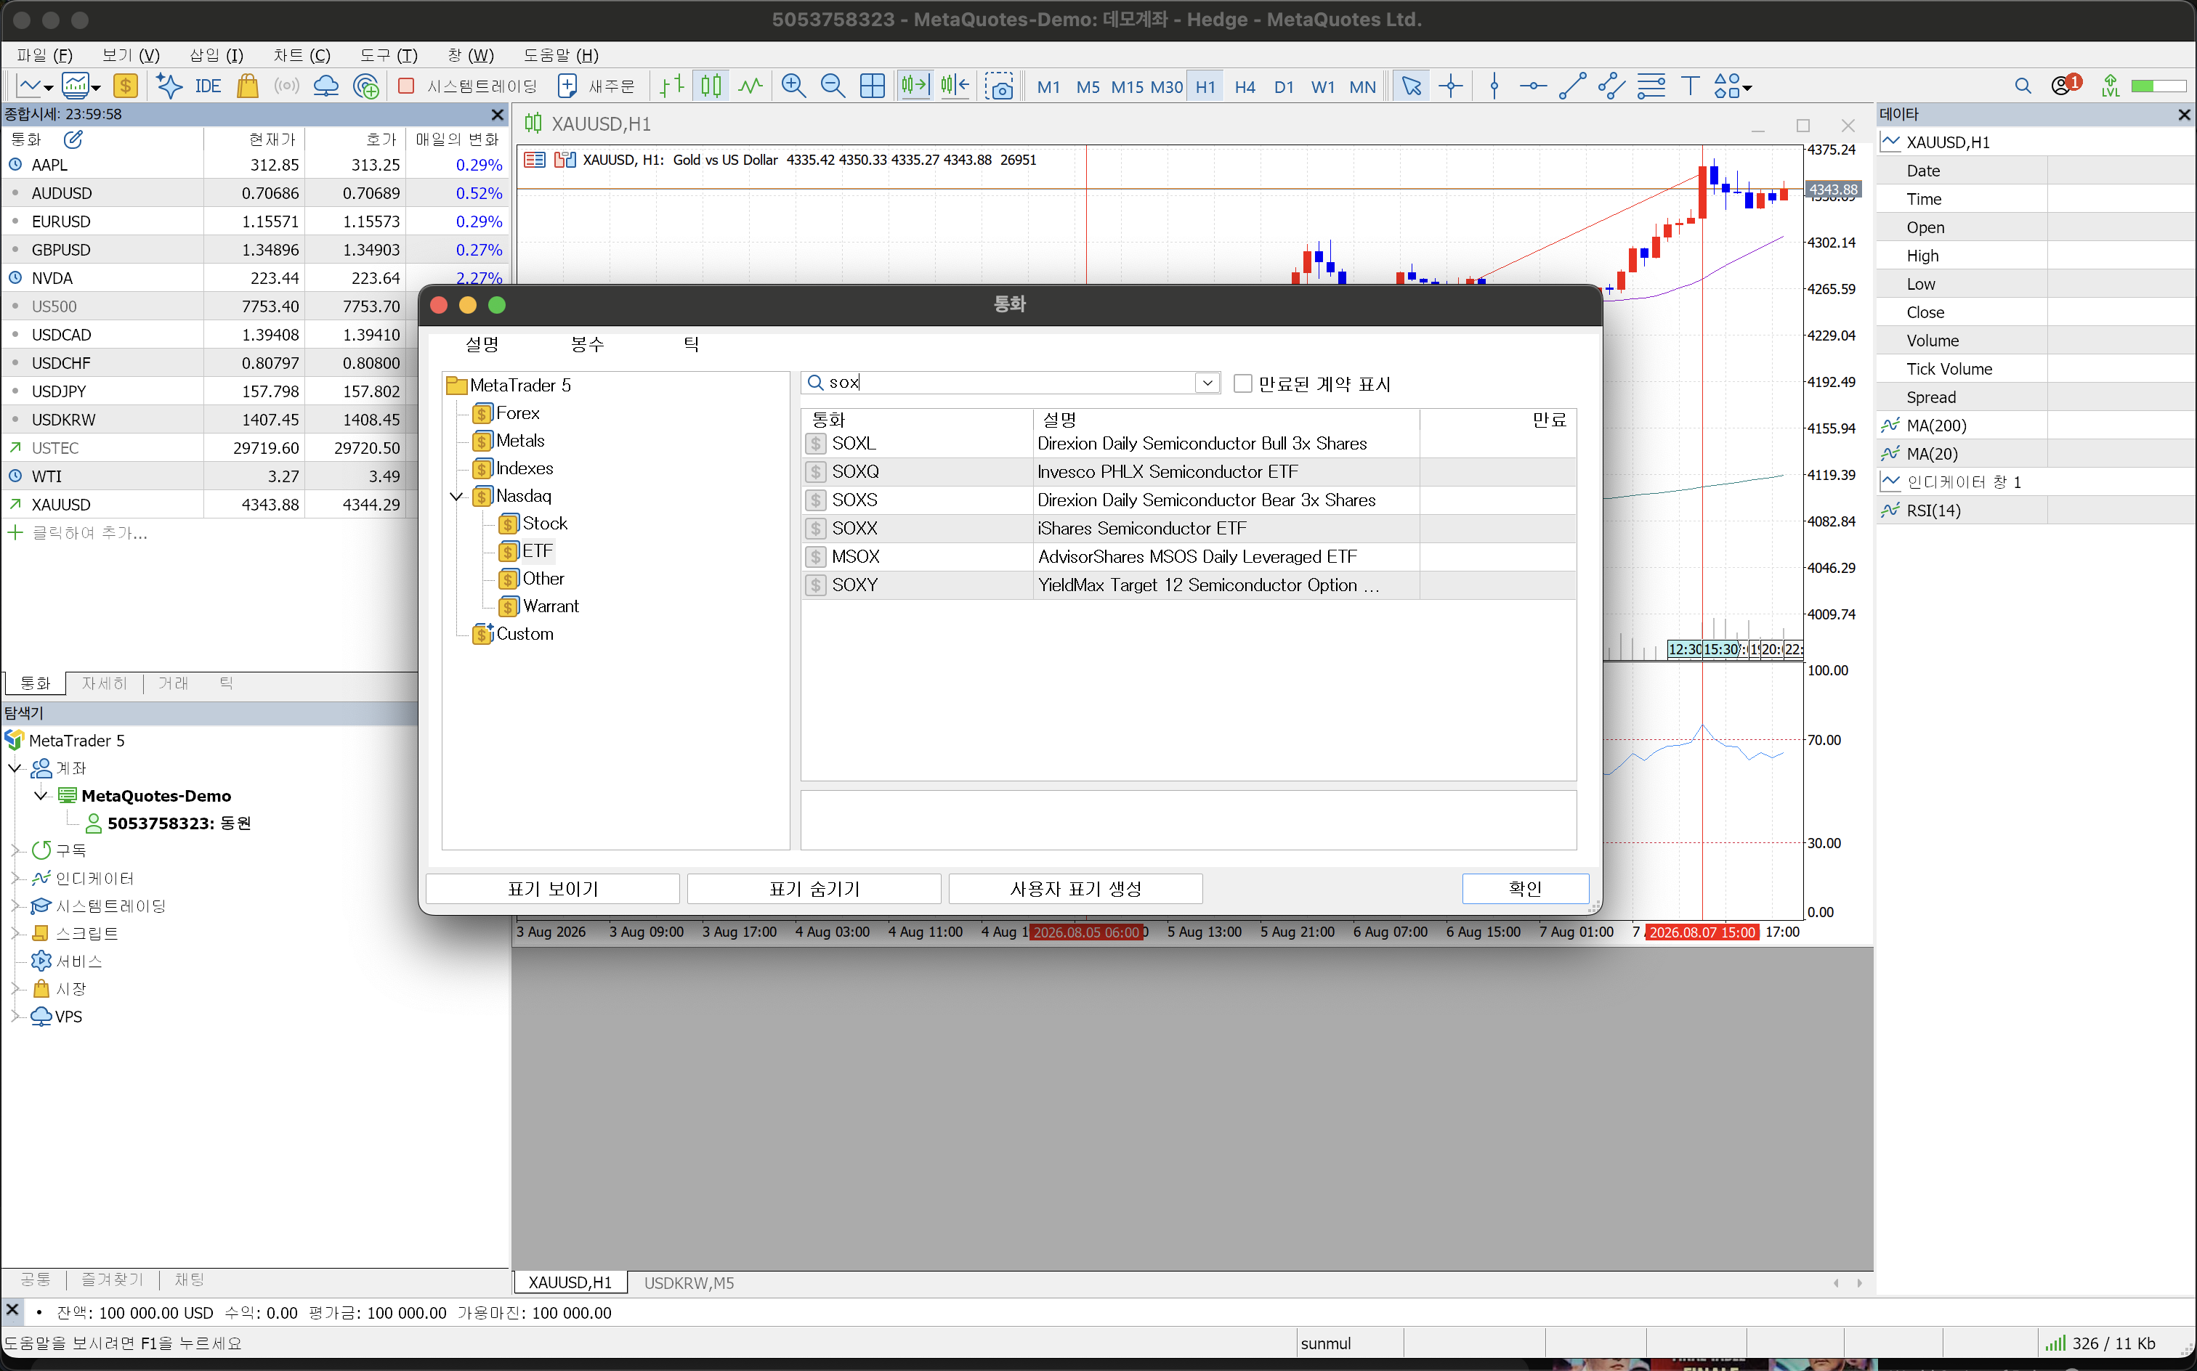Open the symbol search dropdown arrow
Screen dimensions: 2197x1371
(x=1207, y=383)
